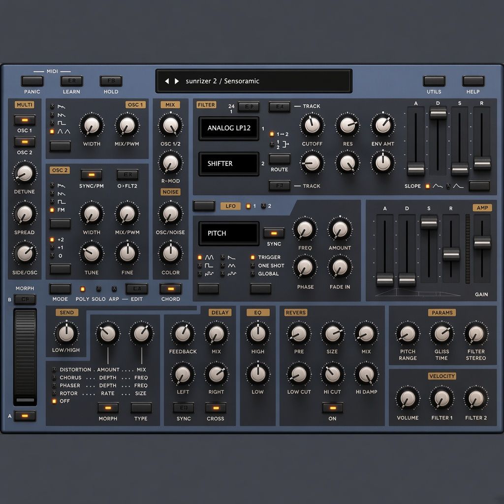Toggle OSC 1 in MULTI section

point(25,120)
